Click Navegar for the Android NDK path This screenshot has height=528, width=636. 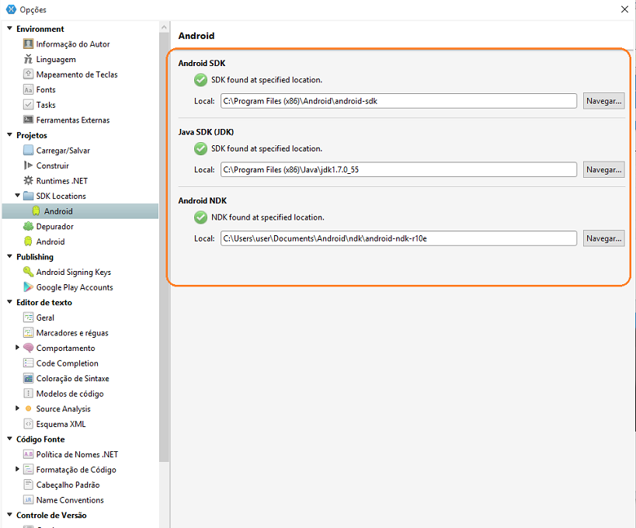(x=603, y=238)
